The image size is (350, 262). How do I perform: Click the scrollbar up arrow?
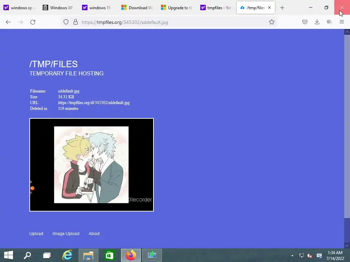347,32
